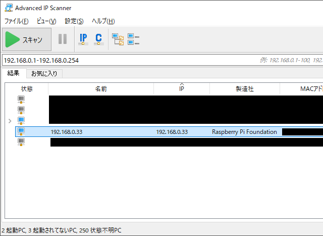Click the last row gray computer icon

pyautogui.click(x=21, y=142)
